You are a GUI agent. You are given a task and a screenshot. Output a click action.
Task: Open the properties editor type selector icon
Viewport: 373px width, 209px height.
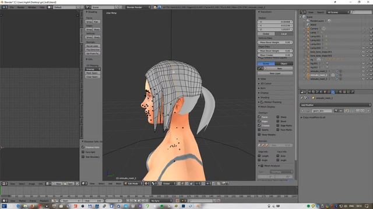click(303, 92)
